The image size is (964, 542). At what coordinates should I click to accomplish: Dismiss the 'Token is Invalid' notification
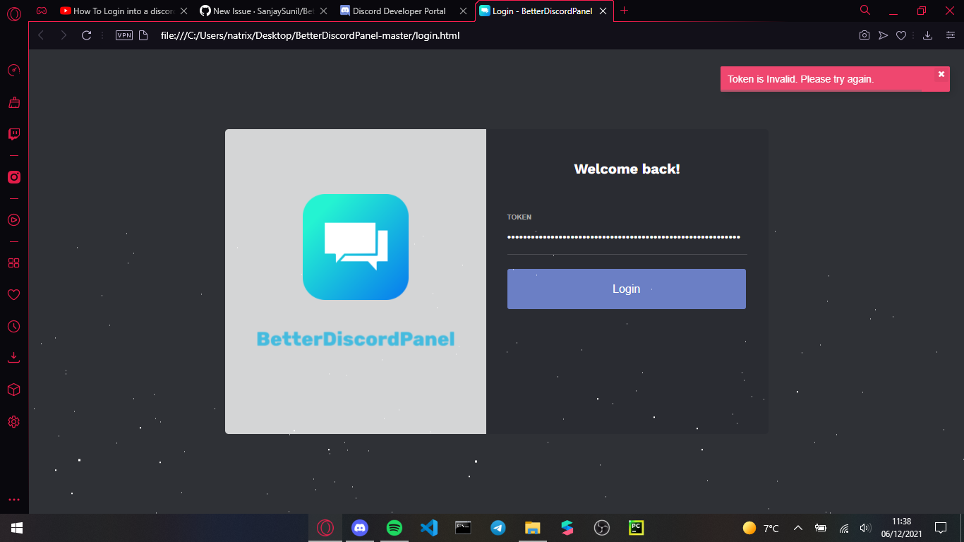pyautogui.click(x=941, y=74)
